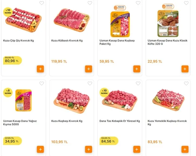Toggle favorite heart on Dana Kuşbaşı Paket
The width and height of the screenshot is (196, 156).
tap(138, 3)
